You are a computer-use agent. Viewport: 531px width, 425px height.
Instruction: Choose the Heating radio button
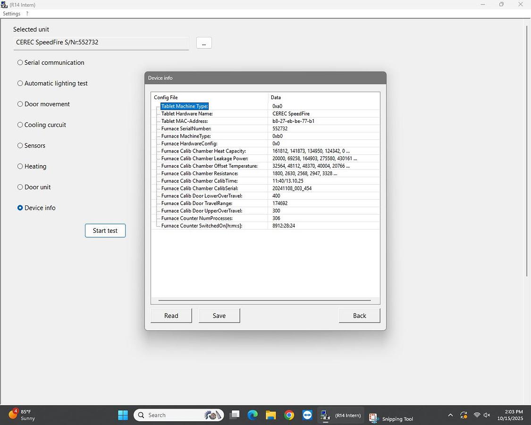pyautogui.click(x=20, y=166)
